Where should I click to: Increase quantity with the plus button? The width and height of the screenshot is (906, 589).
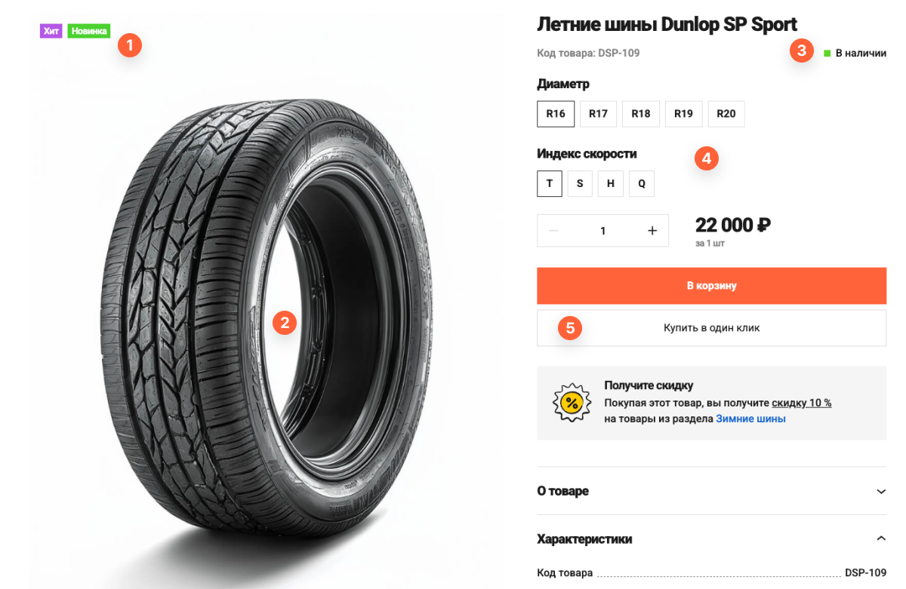coord(652,231)
